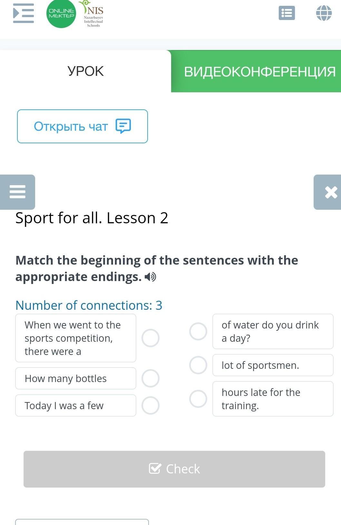
Task: Open the navigation menu icon at top left
Action: tap(23, 13)
